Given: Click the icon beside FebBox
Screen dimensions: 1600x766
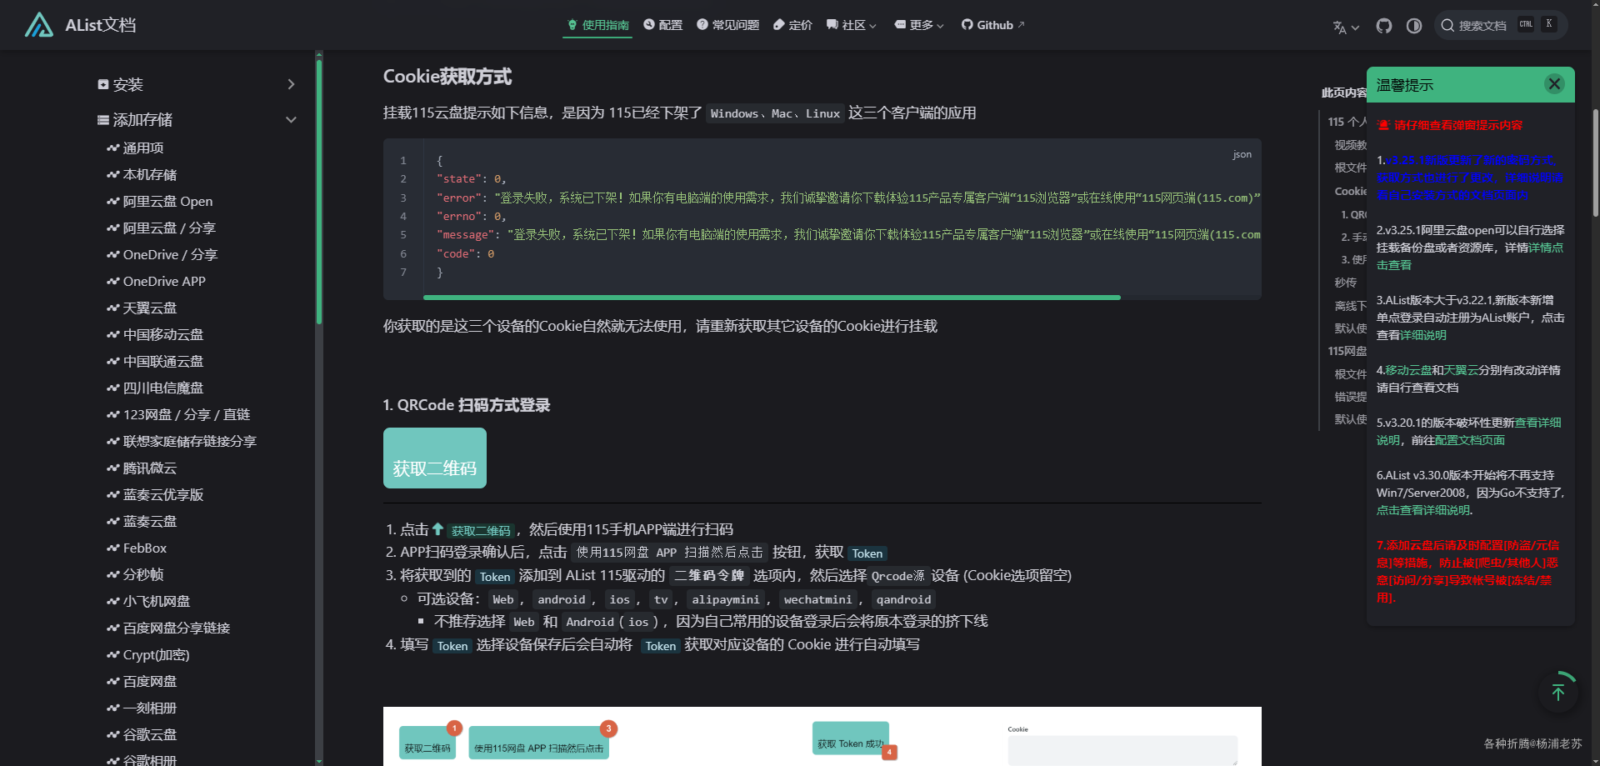Looking at the screenshot, I should (113, 548).
